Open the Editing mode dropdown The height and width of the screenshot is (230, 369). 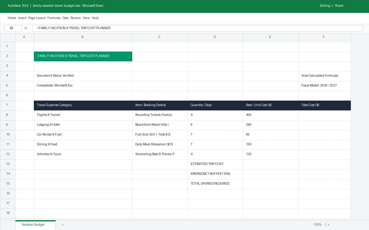tap(327, 6)
